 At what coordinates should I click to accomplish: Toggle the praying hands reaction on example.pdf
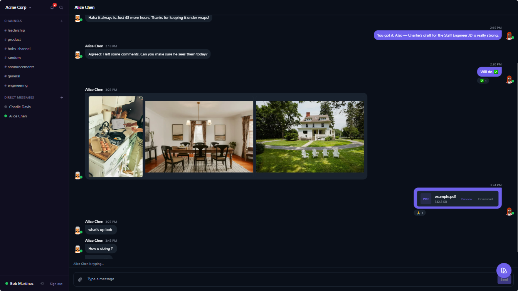coord(420,212)
